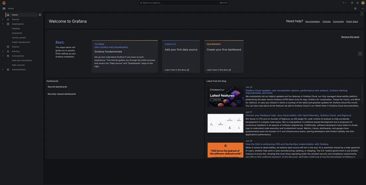Click the Dashboards panel title
The width and height of the screenshot is (366, 185).
click(52, 81)
